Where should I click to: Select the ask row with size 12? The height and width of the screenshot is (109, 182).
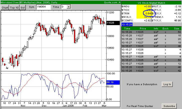point(151,64)
